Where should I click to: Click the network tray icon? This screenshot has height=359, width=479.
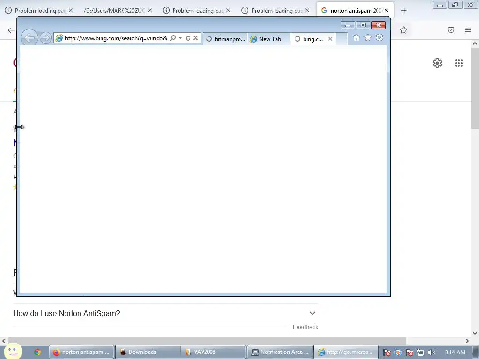point(421,352)
